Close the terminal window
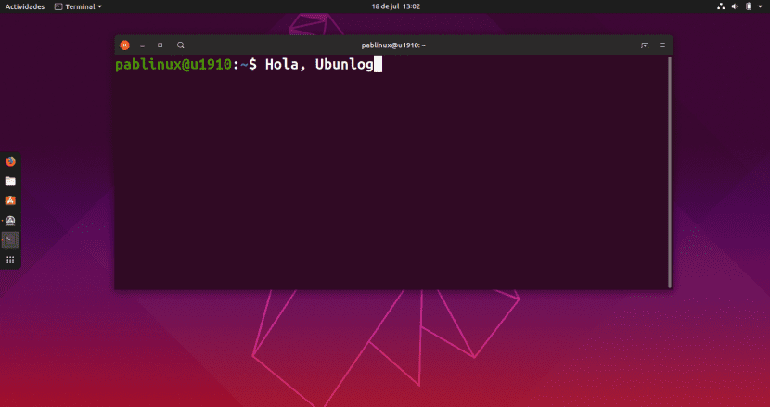This screenshot has width=770, height=407. click(x=124, y=45)
